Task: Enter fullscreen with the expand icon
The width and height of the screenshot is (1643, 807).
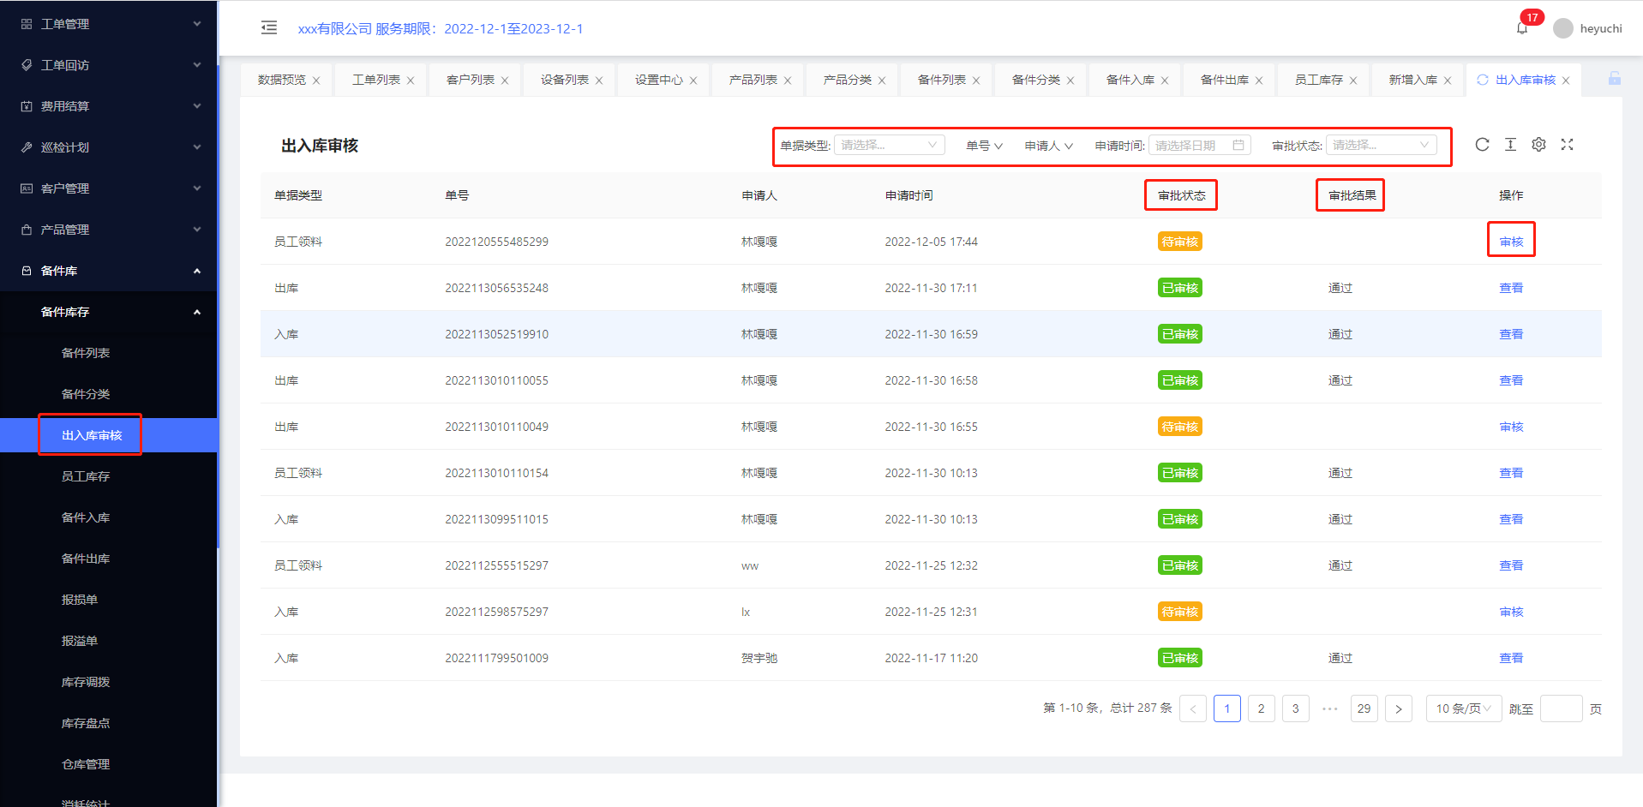Action: click(1567, 145)
